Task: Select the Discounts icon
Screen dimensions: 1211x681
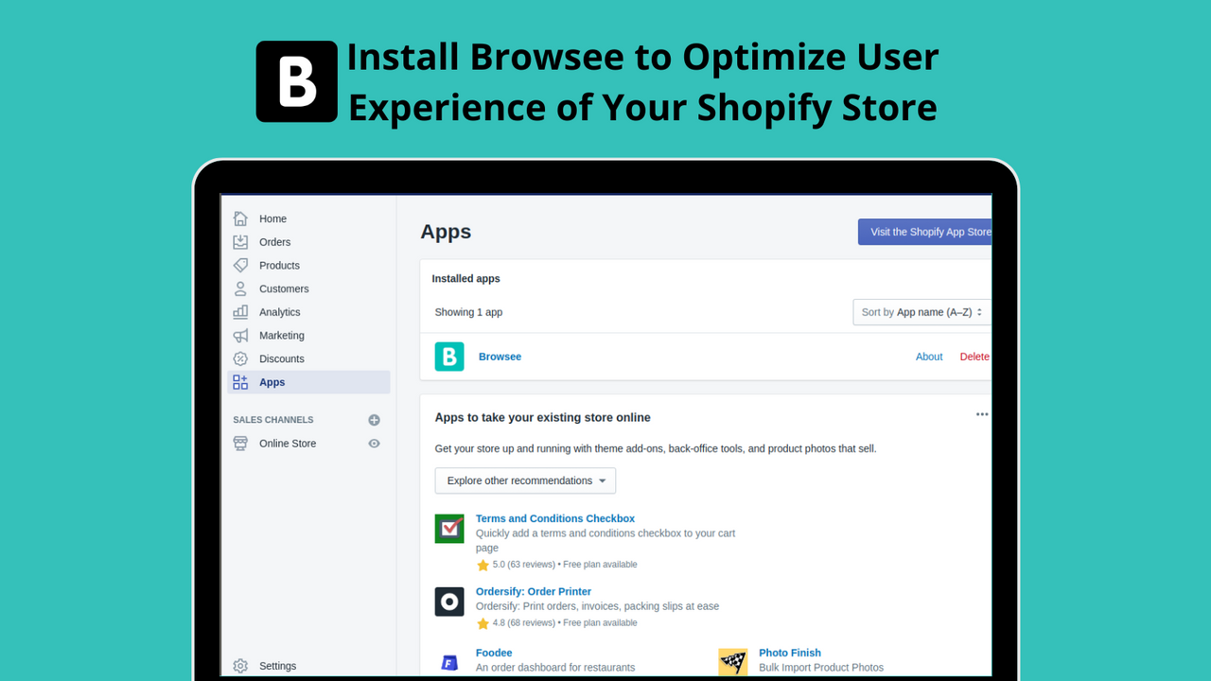Action: pyautogui.click(x=240, y=358)
